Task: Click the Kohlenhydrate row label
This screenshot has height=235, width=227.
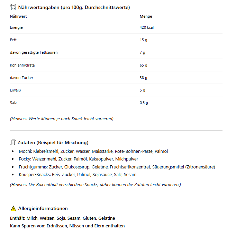Action: coord(22,65)
